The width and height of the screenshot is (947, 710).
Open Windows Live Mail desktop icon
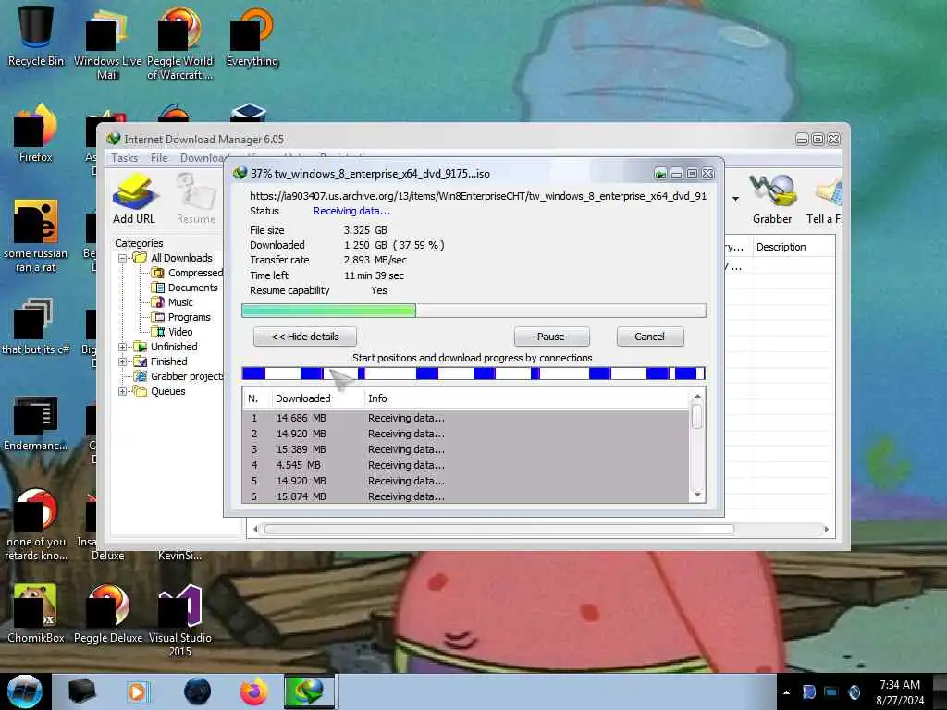pyautogui.click(x=107, y=43)
